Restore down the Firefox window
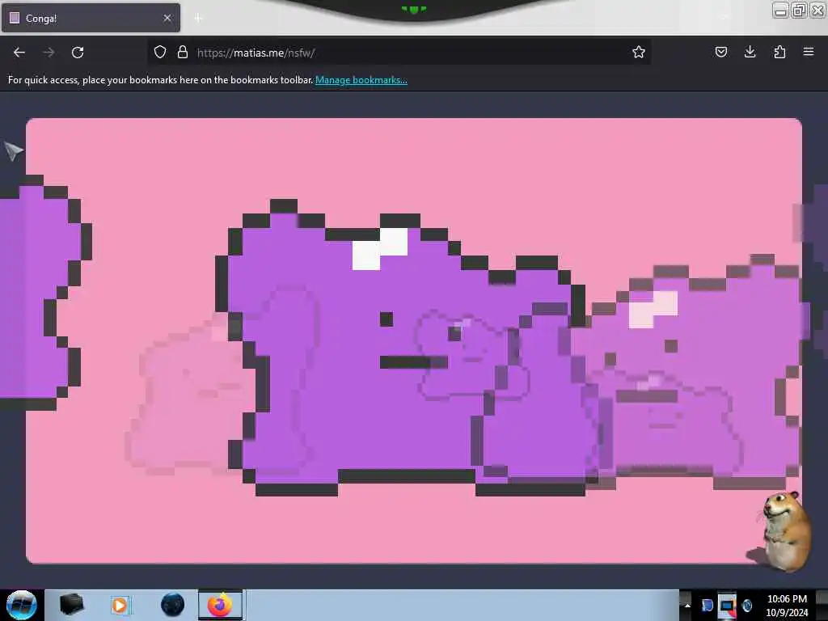Viewport: 828px width, 621px height. tap(799, 10)
